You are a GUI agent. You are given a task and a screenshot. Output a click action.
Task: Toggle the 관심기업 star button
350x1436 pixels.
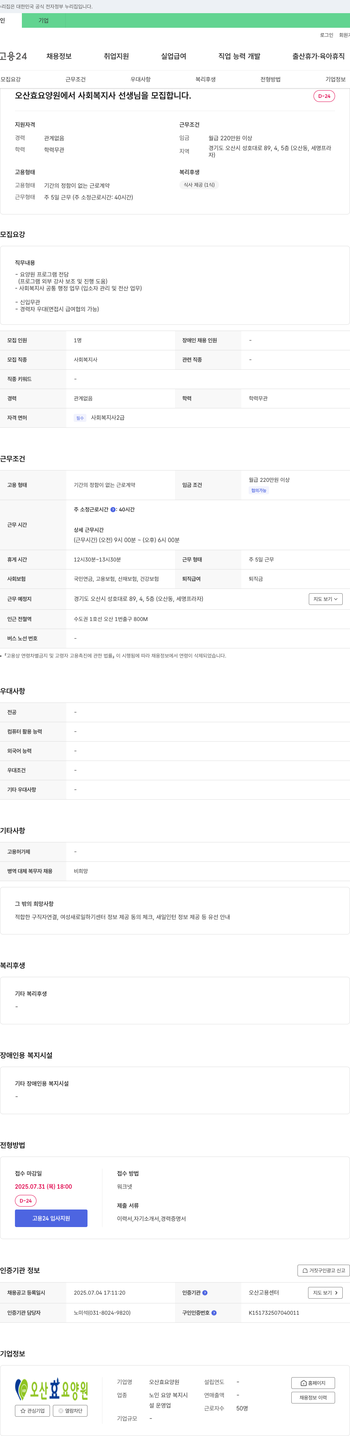pyautogui.click(x=32, y=1411)
